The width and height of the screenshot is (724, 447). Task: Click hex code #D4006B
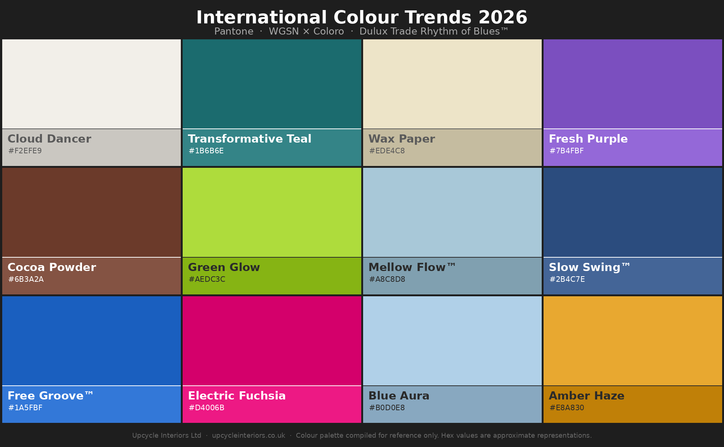point(206,408)
